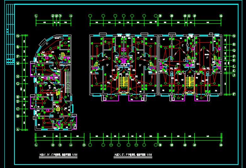The image size is (246, 168).
Task: Select grid bubble 42 on the bottom axis
Action: pyautogui.click(x=194, y=145)
